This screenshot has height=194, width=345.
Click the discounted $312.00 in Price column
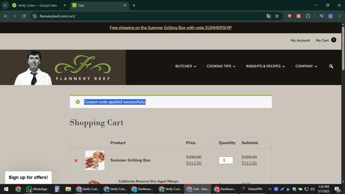click(x=194, y=163)
